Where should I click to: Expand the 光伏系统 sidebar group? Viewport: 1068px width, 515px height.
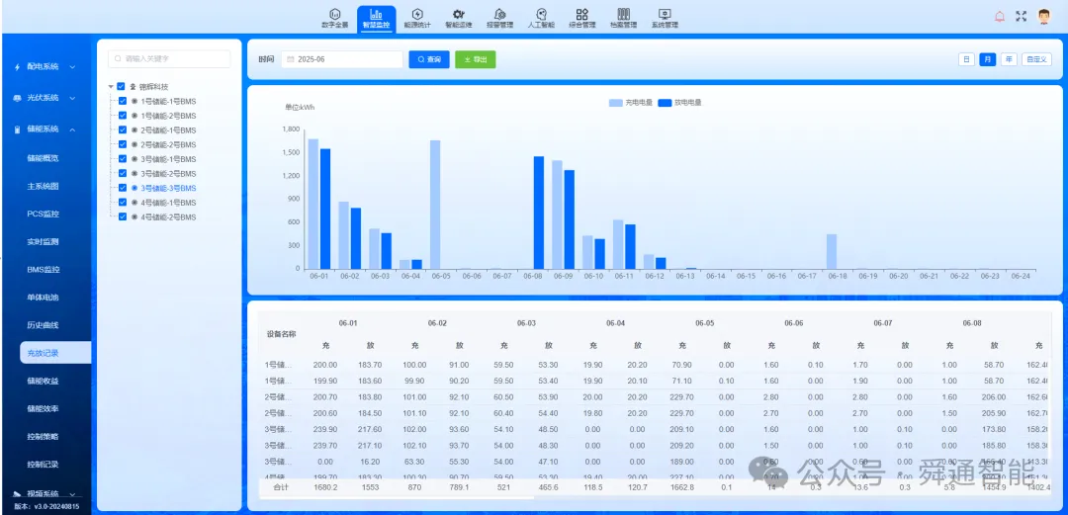pyautogui.click(x=44, y=98)
